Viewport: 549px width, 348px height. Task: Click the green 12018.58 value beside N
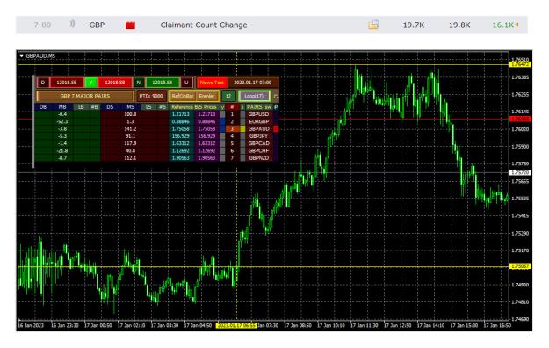click(x=163, y=83)
